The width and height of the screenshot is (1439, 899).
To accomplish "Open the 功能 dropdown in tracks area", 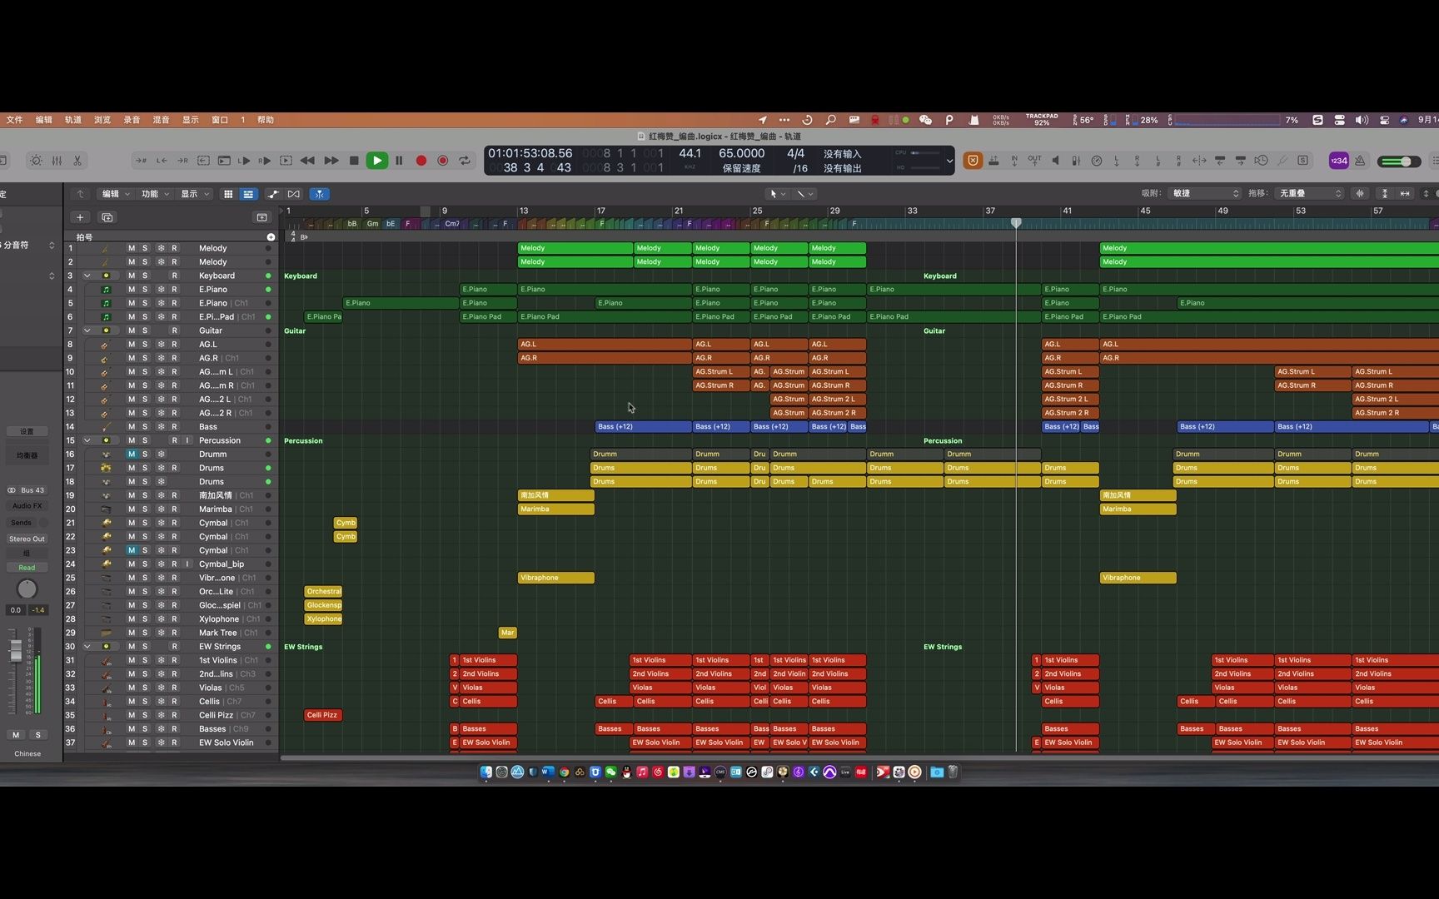I will pos(155,194).
